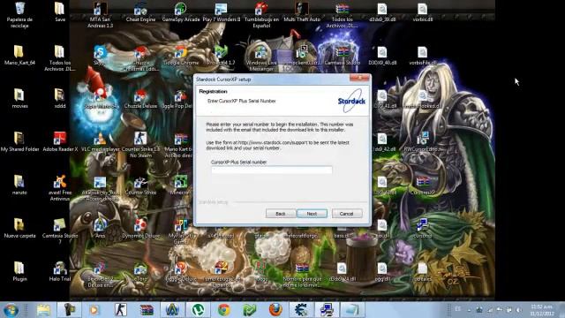Select the Halo Trial shortcut
The image size is (565, 318).
click(x=60, y=271)
